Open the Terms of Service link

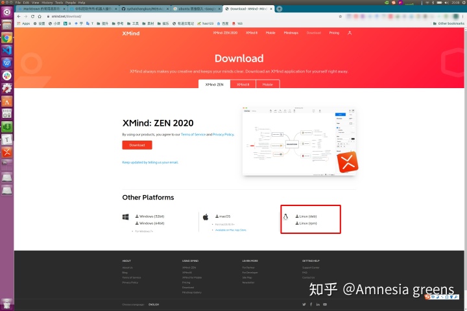coord(193,135)
